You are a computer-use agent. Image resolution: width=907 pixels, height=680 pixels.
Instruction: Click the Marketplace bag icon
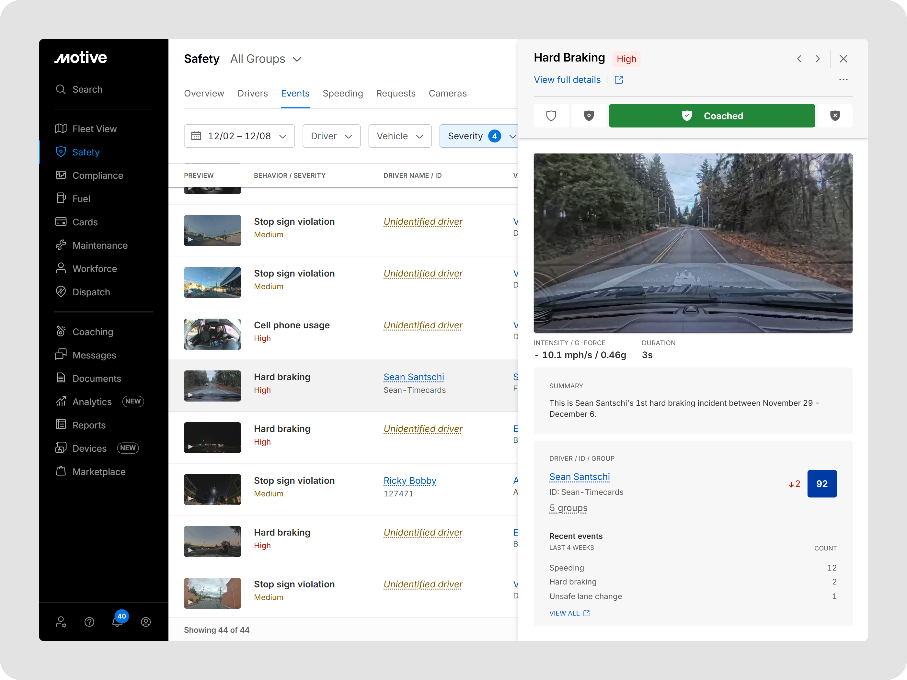[61, 471]
